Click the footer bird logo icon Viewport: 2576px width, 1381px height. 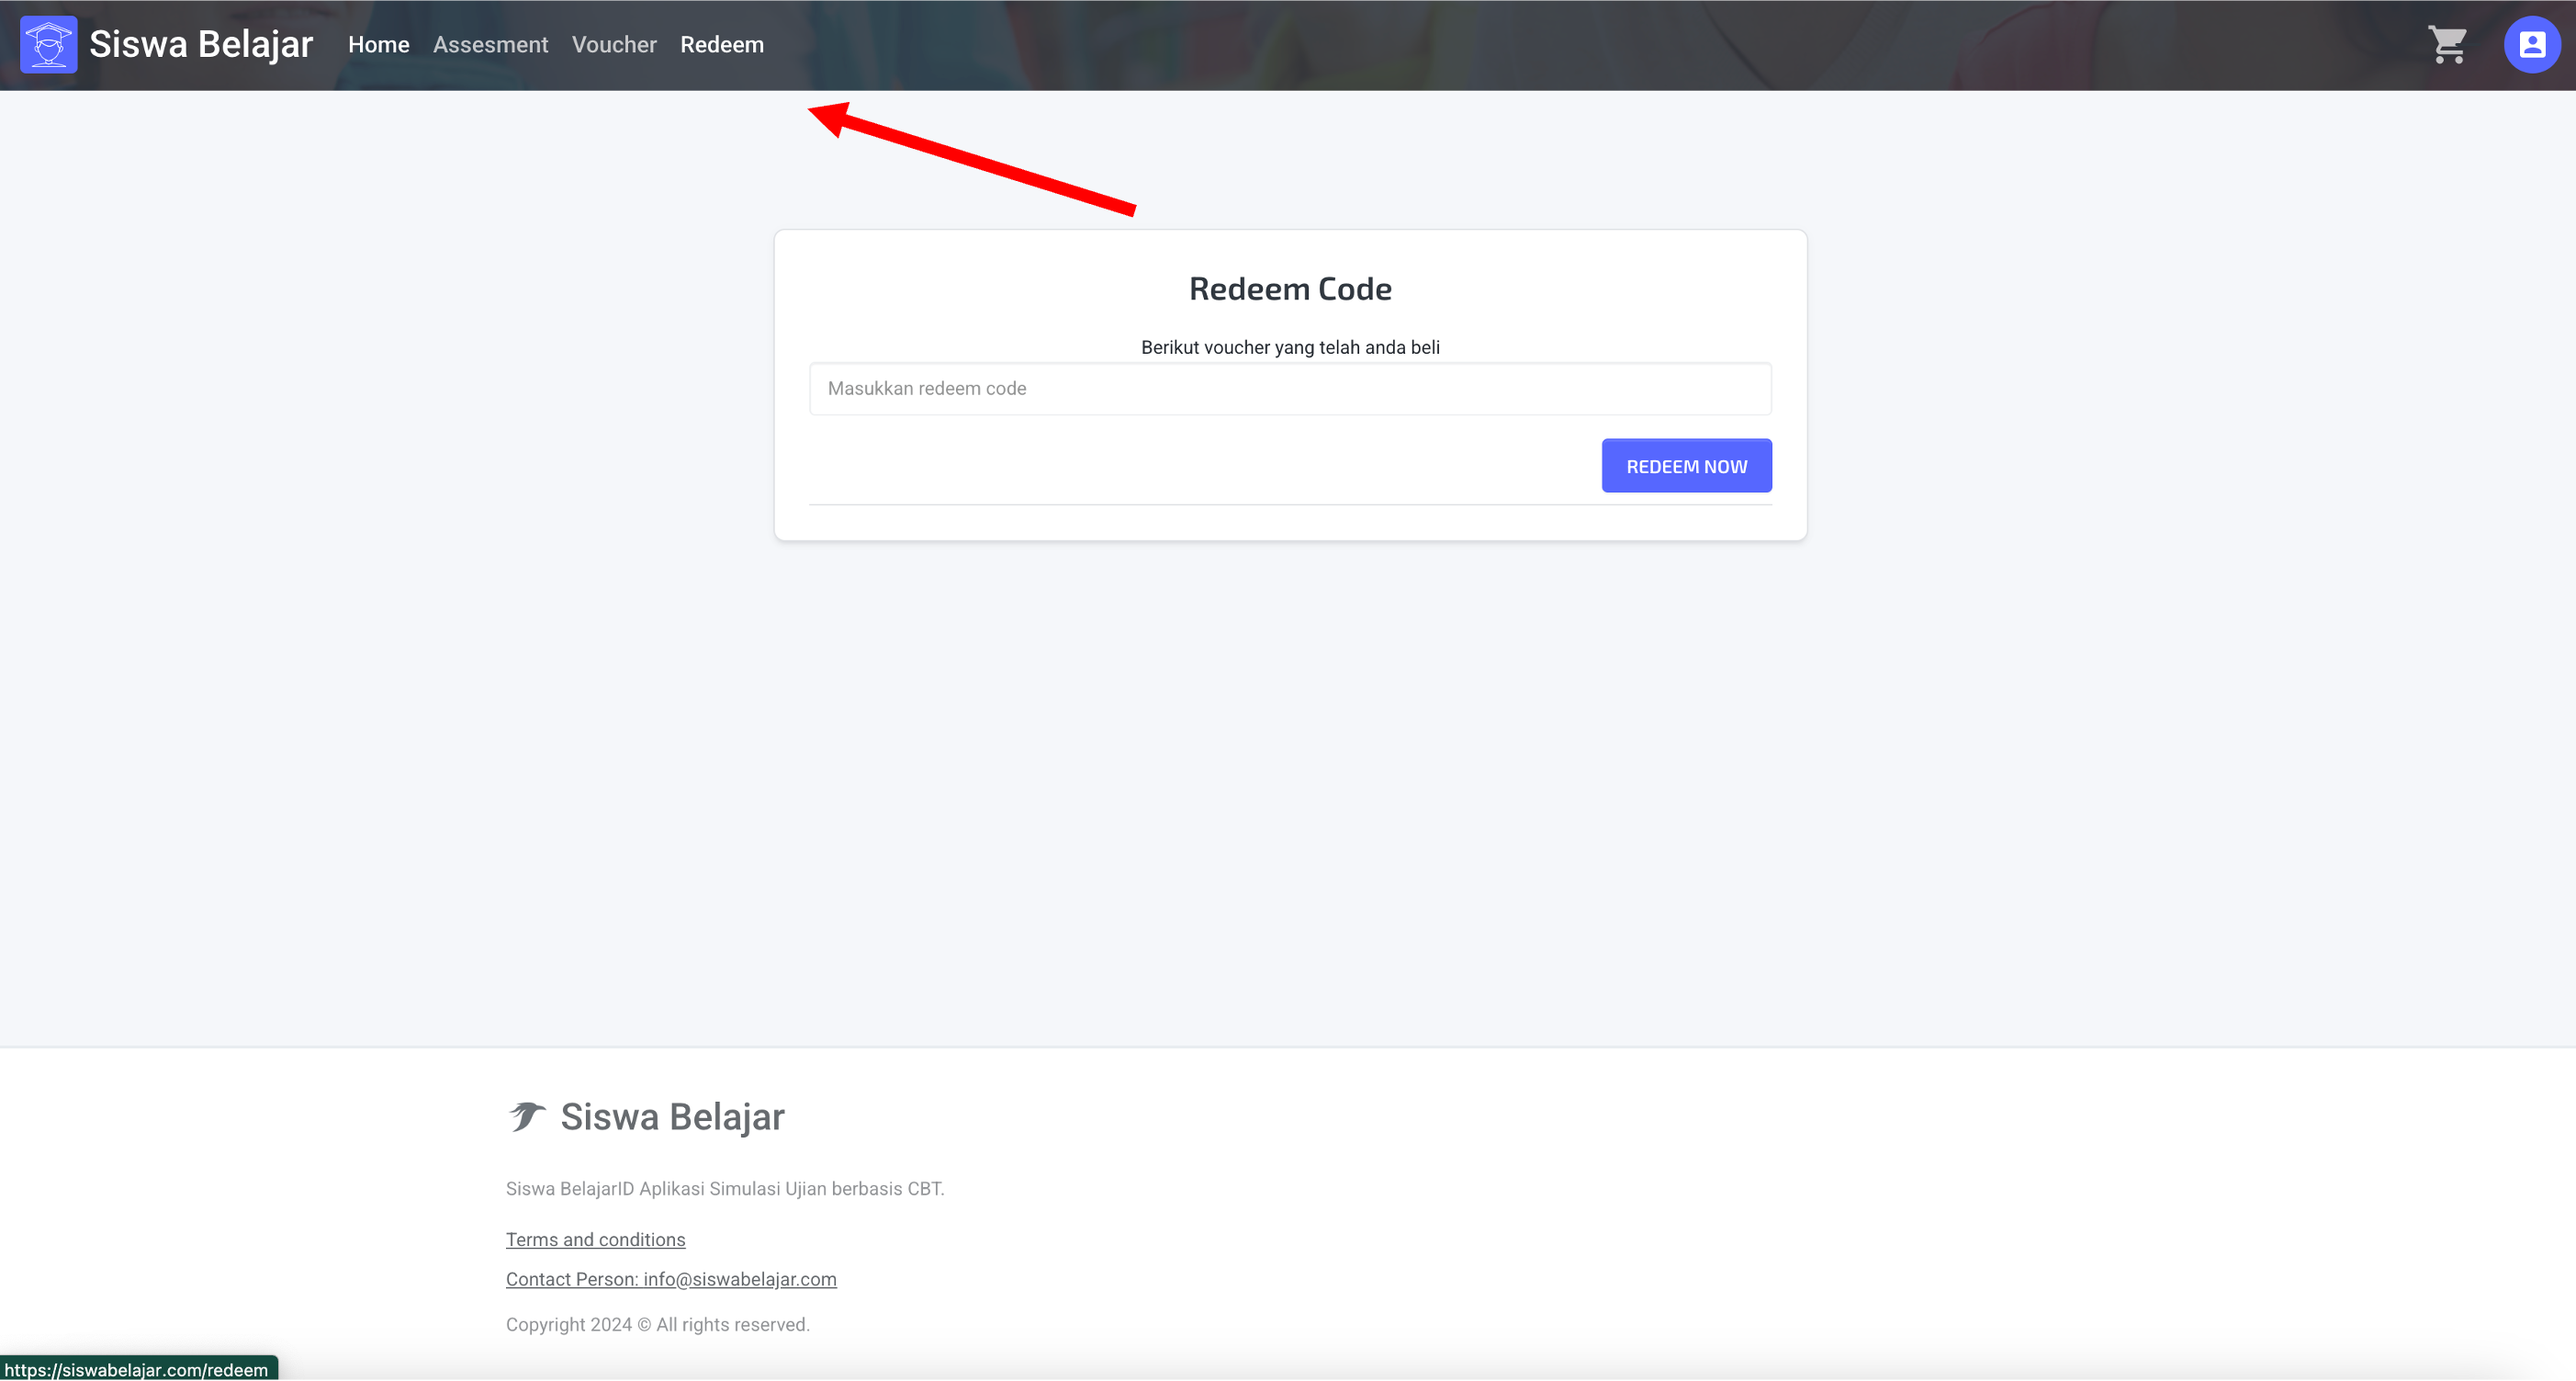tap(526, 1115)
